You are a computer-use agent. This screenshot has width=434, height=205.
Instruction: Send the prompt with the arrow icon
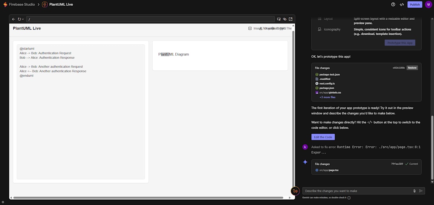coord(421,191)
